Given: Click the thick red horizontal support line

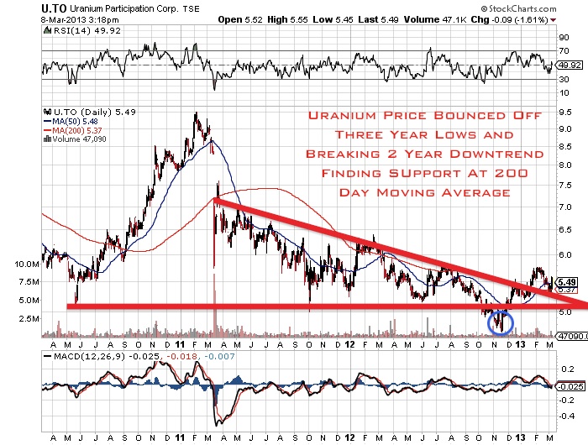Looking at the screenshot, I should 327,306.
